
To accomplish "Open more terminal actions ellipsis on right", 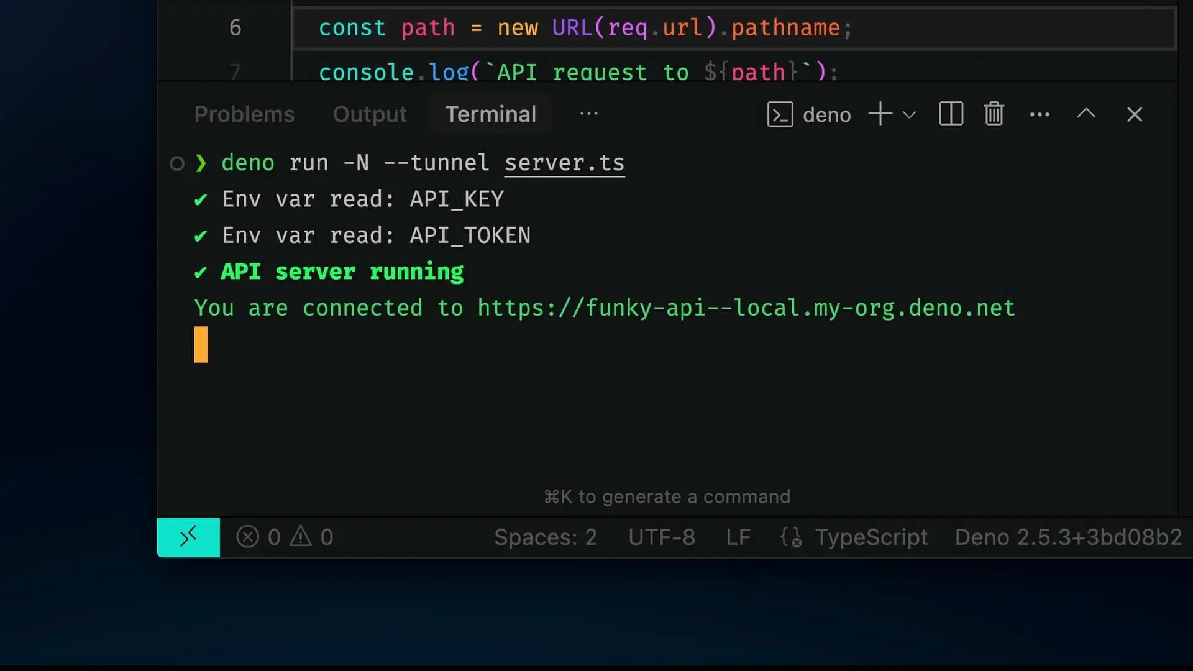I will click(1040, 114).
